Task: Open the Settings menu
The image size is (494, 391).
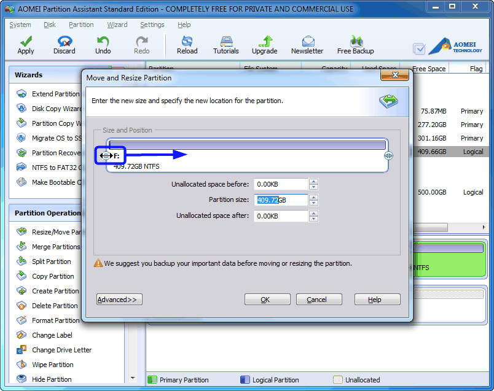Action: pos(152,25)
